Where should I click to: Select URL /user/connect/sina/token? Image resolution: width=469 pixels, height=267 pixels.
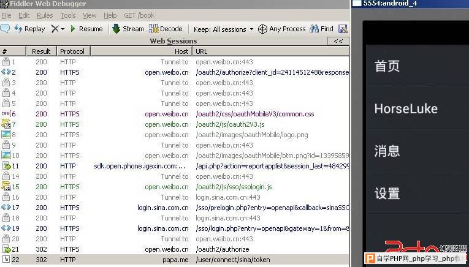pos(233,260)
